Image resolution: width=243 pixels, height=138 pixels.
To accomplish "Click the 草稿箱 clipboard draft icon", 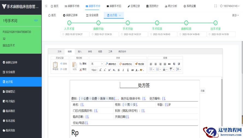I will click(x=55, y=65).
